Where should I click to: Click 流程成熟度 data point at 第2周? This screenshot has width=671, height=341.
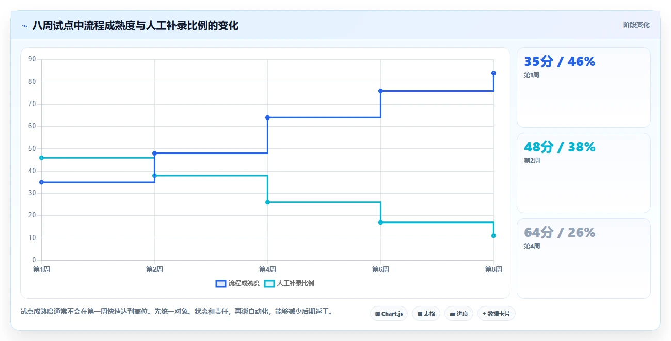click(x=154, y=153)
